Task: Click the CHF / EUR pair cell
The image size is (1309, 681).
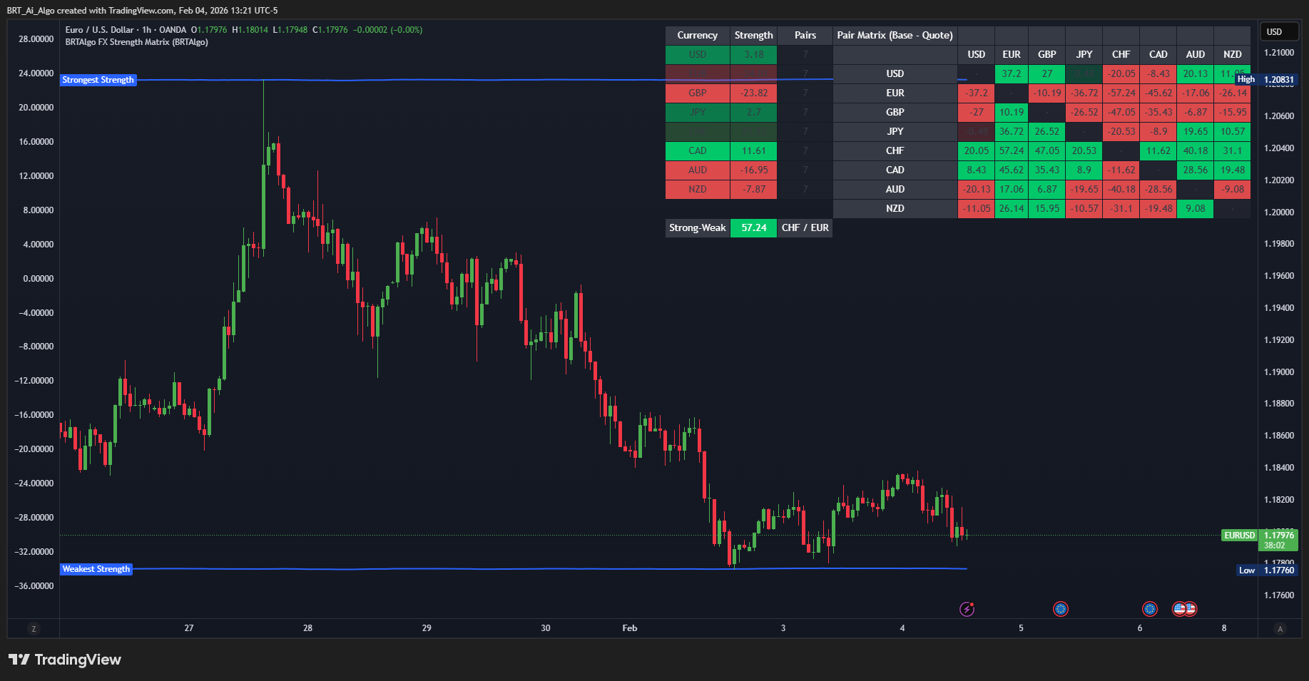Action: 805,228
